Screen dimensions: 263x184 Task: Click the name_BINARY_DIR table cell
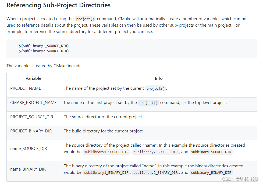click(x=28, y=169)
